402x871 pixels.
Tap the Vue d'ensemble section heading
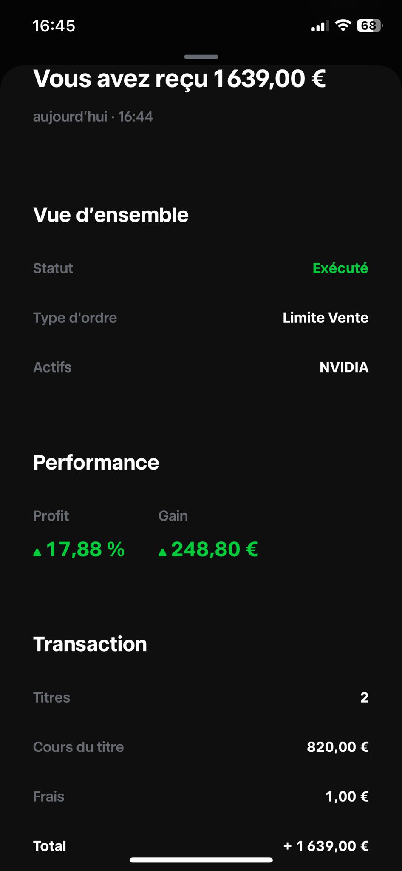111,215
